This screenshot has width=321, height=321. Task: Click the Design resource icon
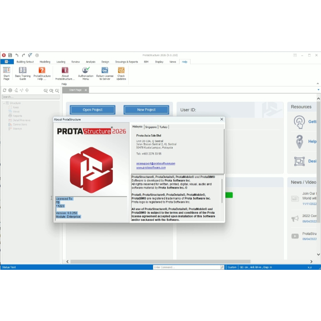pyautogui.click(x=299, y=161)
